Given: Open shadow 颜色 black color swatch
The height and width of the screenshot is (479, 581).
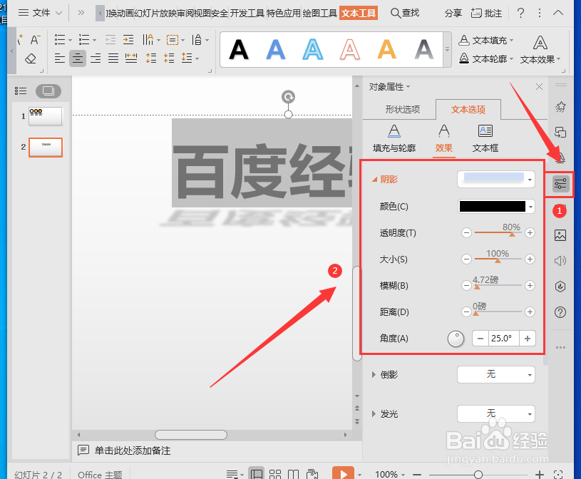Looking at the screenshot, I should pyautogui.click(x=496, y=206).
